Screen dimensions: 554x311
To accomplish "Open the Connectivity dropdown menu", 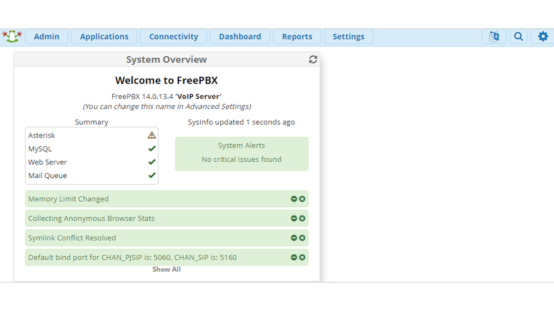I will pyautogui.click(x=174, y=36).
